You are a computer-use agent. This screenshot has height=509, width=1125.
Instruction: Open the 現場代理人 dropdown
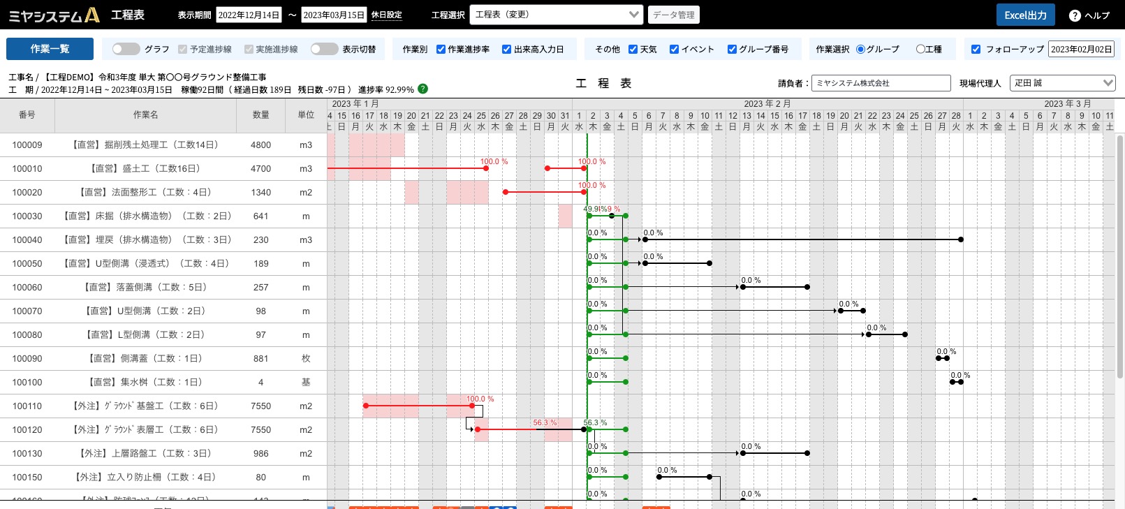(1063, 83)
